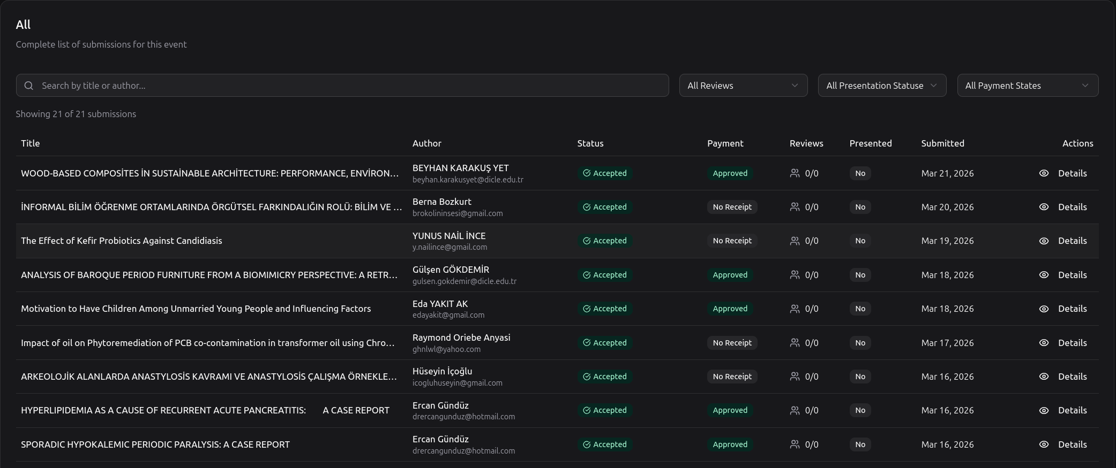Click reviewers icon in Gülşen GÖKDEMİR row
The height and width of the screenshot is (468, 1116).
(795, 275)
